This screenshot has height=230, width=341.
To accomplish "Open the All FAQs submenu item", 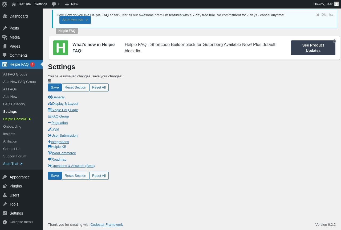I will click(x=10, y=89).
